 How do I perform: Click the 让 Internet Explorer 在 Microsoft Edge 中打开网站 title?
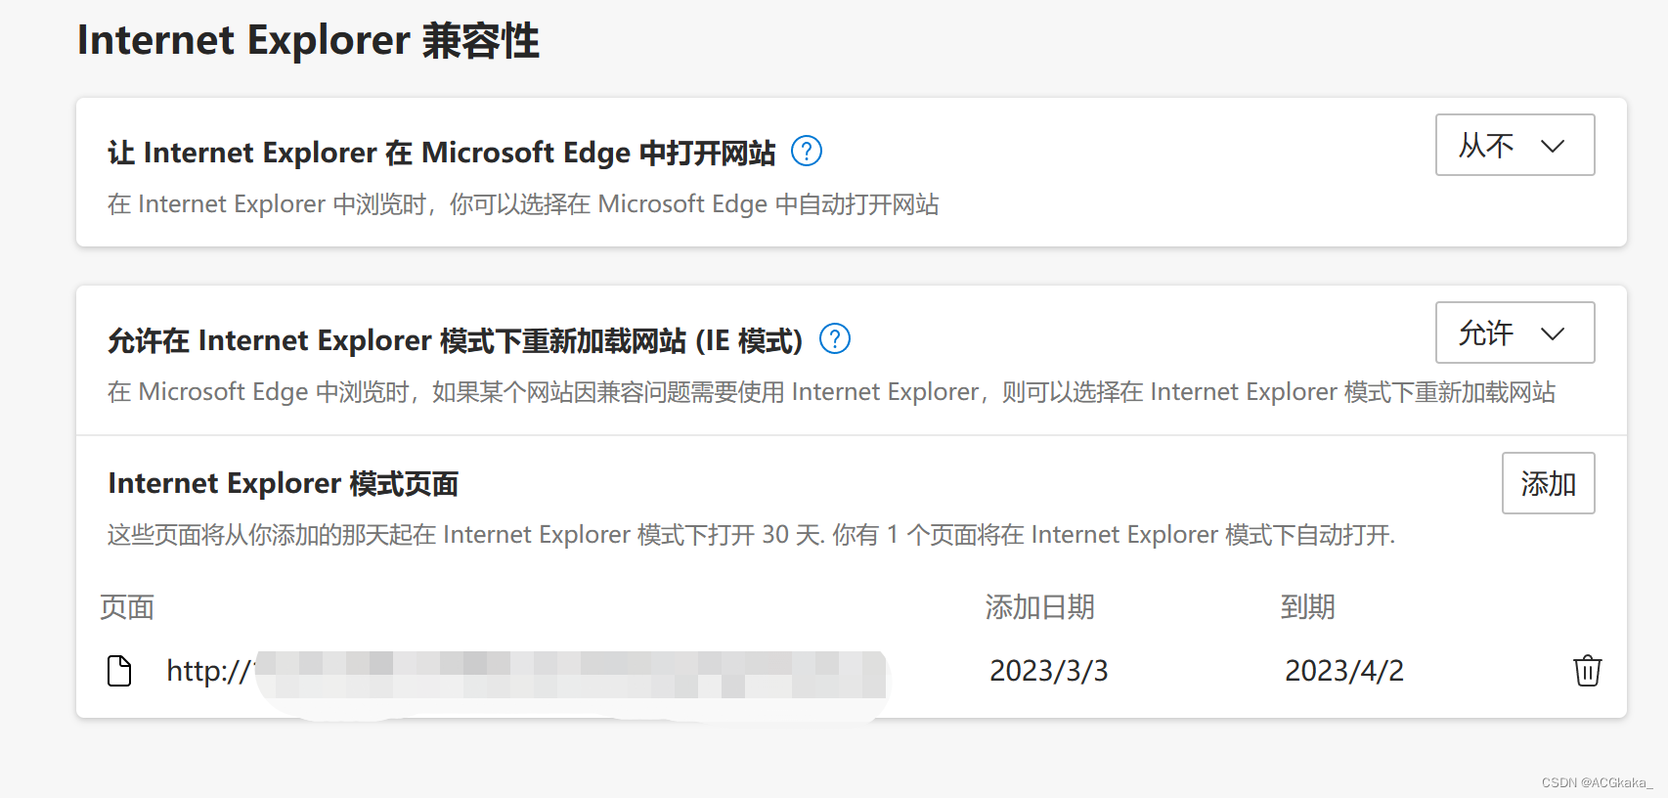(x=441, y=153)
